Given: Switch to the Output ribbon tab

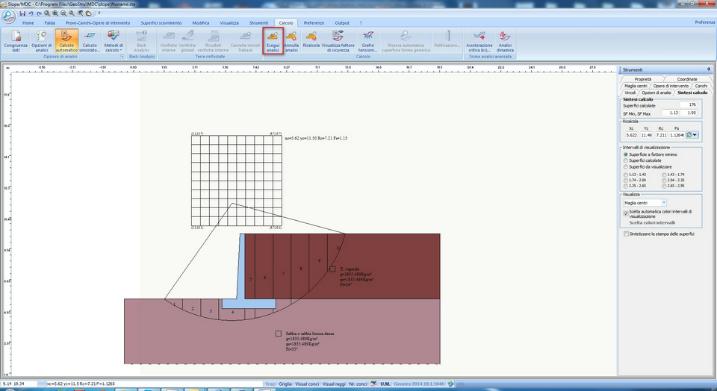Looking at the screenshot, I should (341, 23).
